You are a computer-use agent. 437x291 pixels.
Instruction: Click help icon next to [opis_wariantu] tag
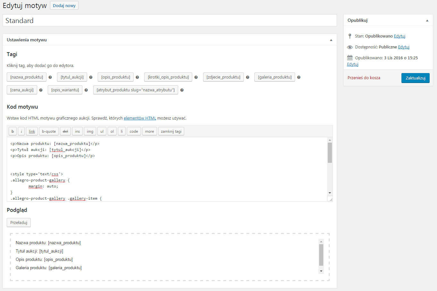click(x=86, y=90)
